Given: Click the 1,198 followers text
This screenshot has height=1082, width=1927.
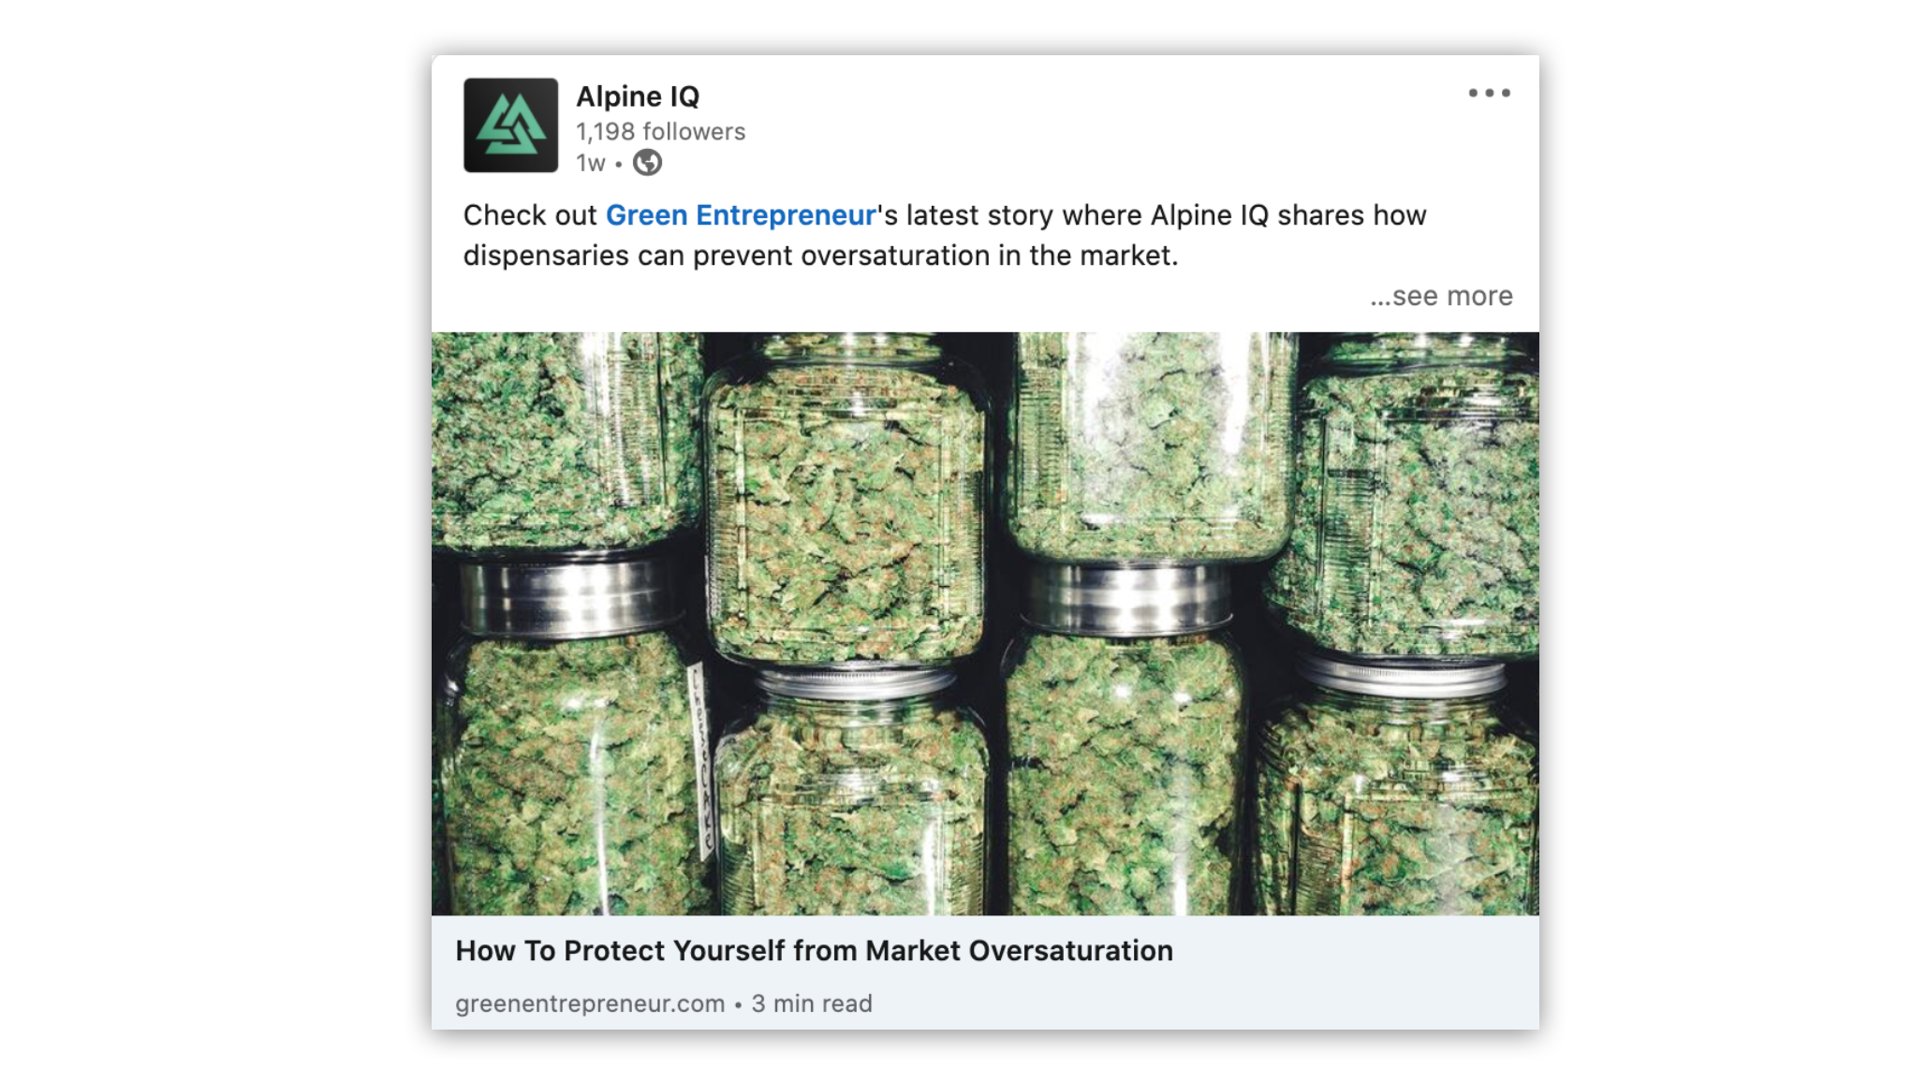Looking at the screenshot, I should click(660, 132).
